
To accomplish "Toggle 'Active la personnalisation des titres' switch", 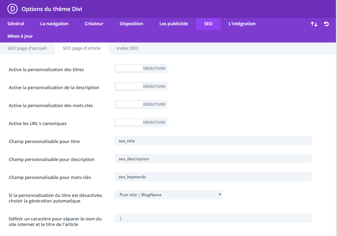I will click(x=141, y=68).
